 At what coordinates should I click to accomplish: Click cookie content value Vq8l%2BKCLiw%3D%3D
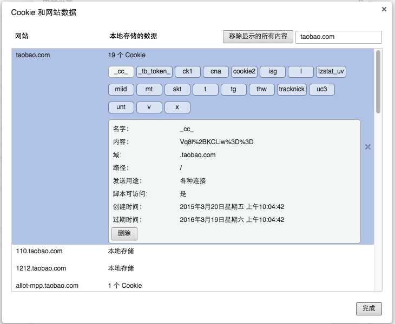(216, 142)
